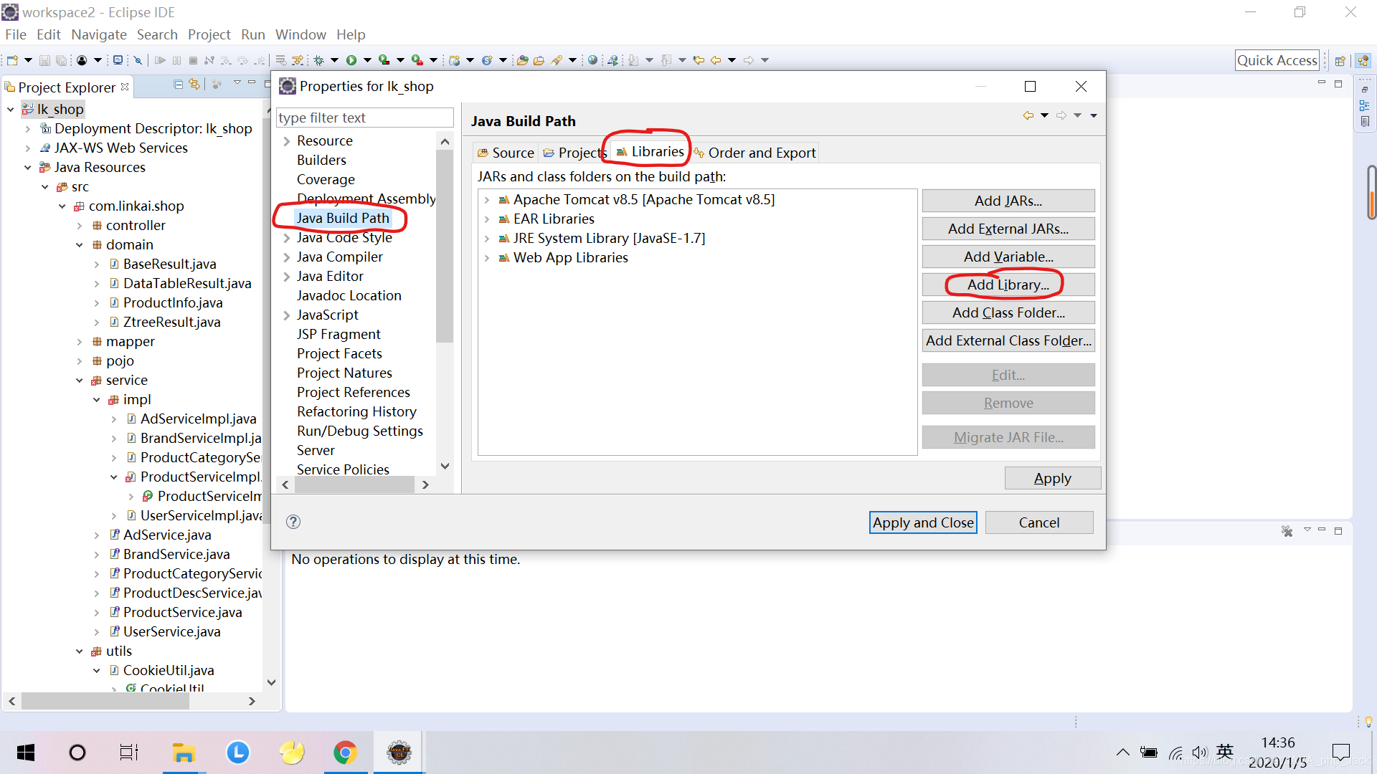Click the green Run button icon
This screenshot has height=774, width=1377.
pyautogui.click(x=351, y=60)
